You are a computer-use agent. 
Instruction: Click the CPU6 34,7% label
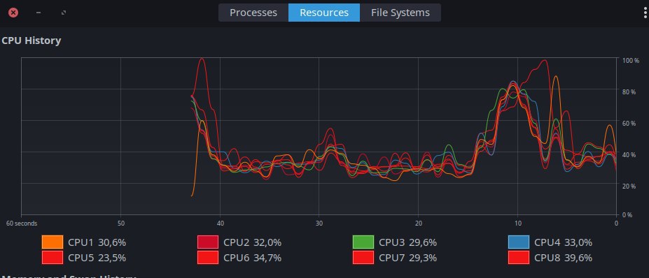click(x=253, y=258)
